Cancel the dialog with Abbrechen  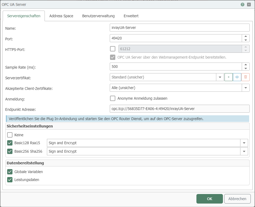coord(237,199)
